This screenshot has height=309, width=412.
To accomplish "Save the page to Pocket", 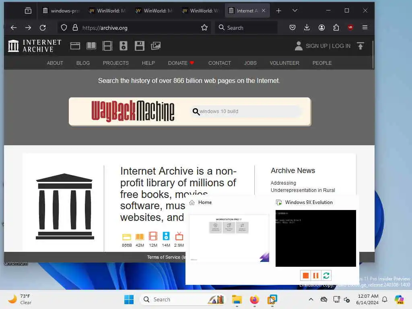I will pyautogui.click(x=293, y=28).
